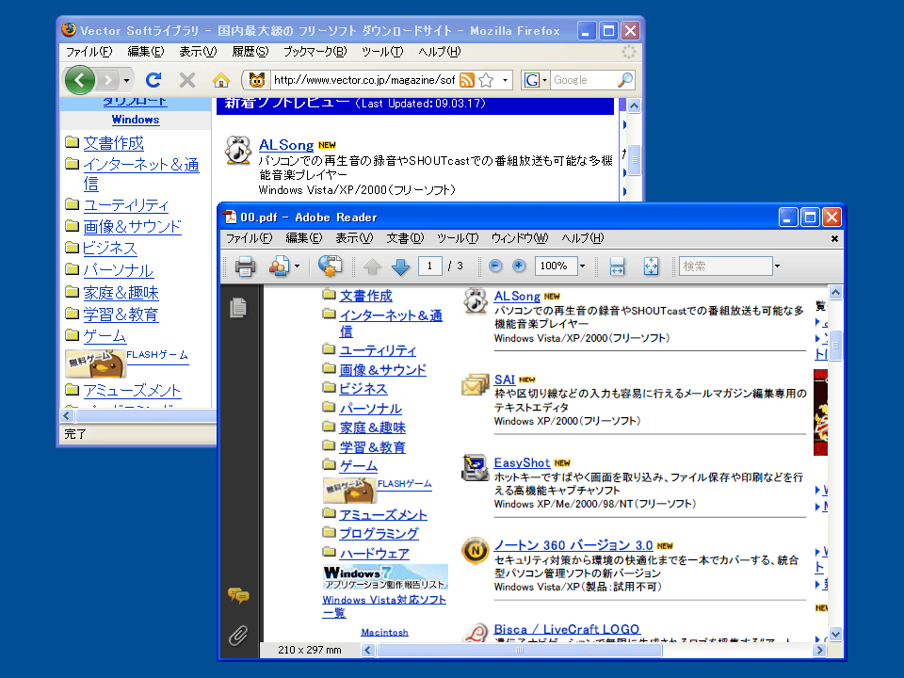The image size is (904, 678).
Task: Open ヘルプ menu in Adobe Reader
Action: [x=582, y=238]
